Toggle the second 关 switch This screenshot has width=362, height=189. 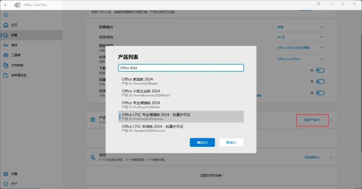tap(320, 82)
